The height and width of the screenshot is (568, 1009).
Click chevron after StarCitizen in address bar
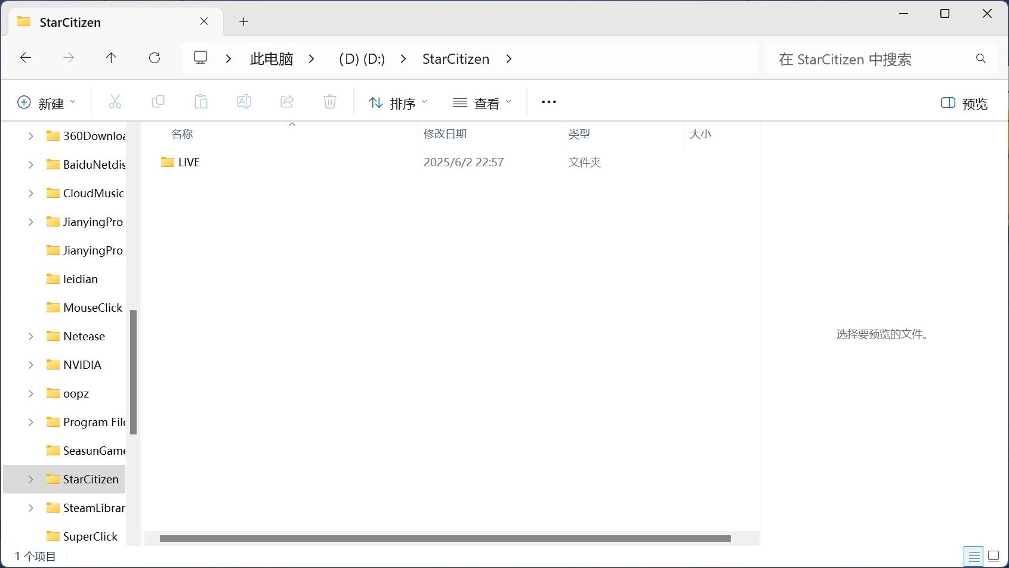tap(509, 58)
